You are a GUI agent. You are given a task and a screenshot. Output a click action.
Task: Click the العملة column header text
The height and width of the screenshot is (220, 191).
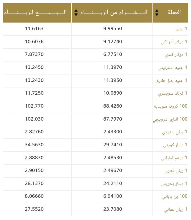point(174,12)
